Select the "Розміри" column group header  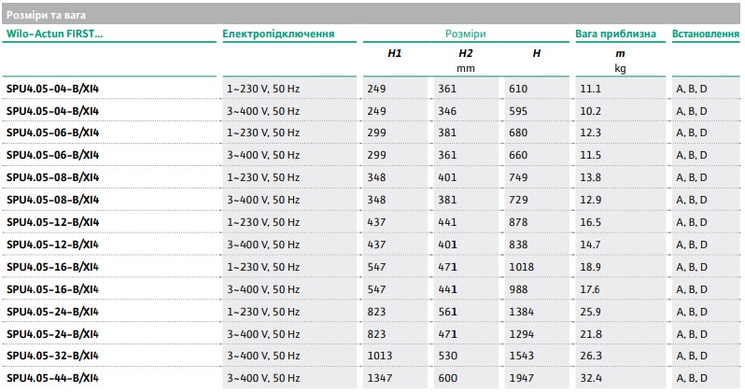pos(465,35)
